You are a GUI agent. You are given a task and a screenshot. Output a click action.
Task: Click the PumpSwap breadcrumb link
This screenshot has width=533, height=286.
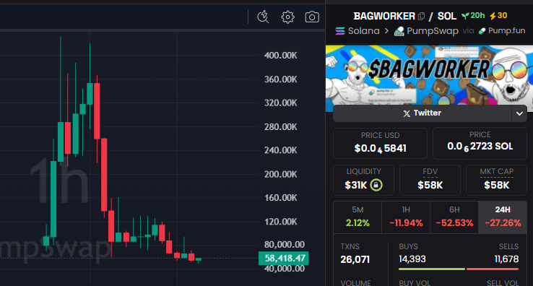433,31
